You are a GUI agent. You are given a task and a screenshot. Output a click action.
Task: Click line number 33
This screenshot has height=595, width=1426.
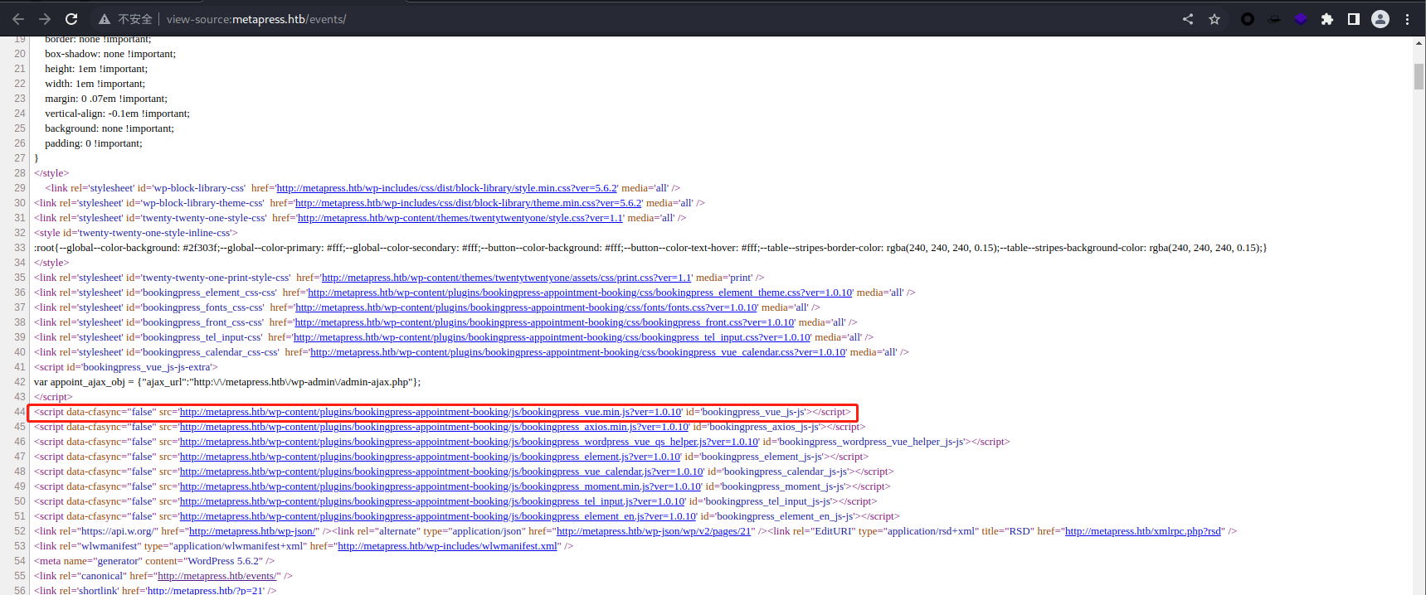click(20, 248)
